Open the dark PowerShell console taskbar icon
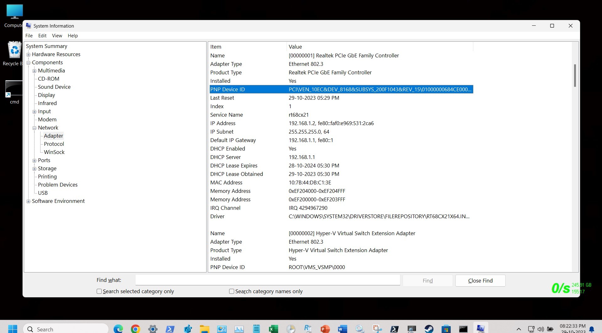This screenshot has height=333, width=602. [394, 329]
